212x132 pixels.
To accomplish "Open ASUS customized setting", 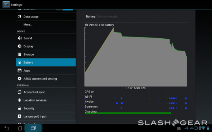I will (46, 79).
